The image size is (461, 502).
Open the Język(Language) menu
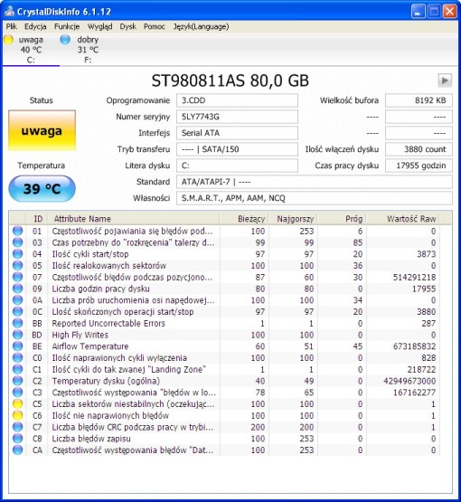point(201,26)
